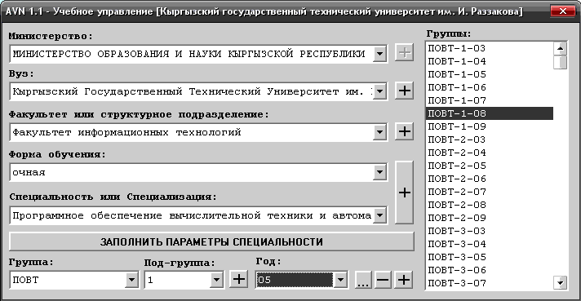
Task: Add year with the plus button
Action: pos(404,280)
